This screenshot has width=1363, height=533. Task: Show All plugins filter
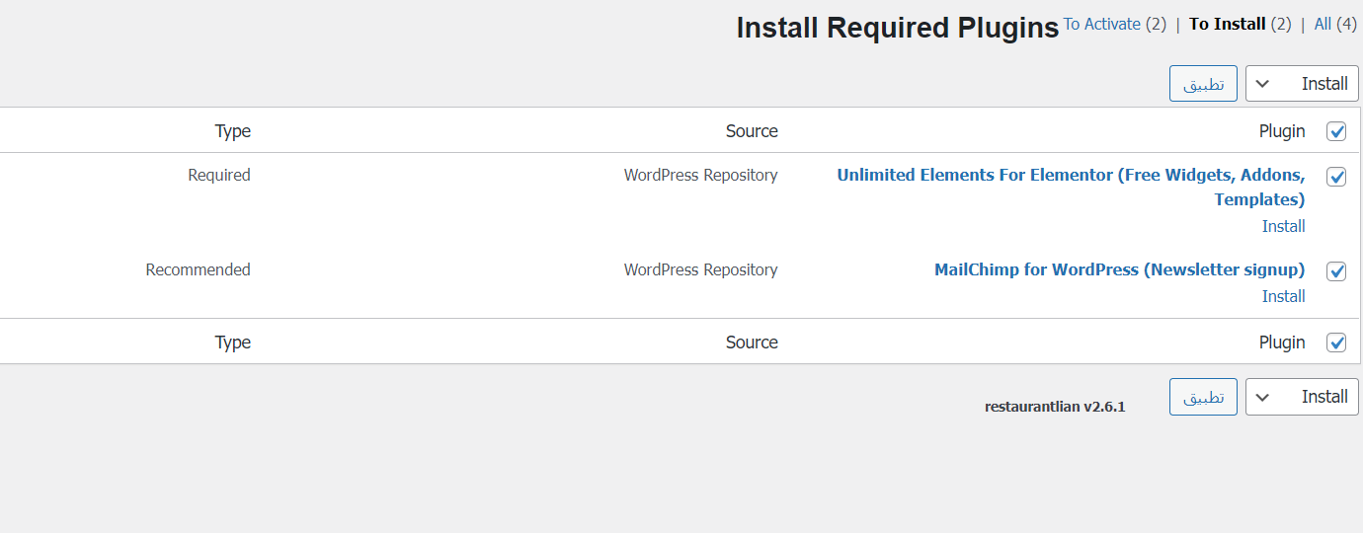coord(1323,24)
